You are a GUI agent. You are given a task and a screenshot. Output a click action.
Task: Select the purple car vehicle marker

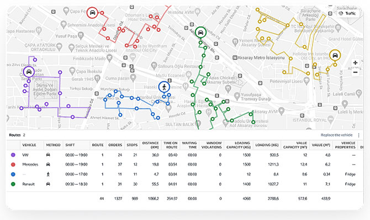point(28,72)
